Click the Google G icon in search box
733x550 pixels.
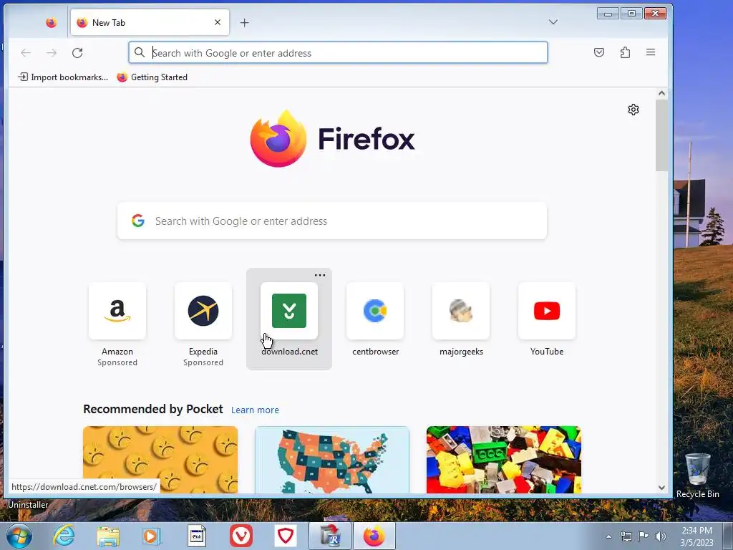(138, 221)
